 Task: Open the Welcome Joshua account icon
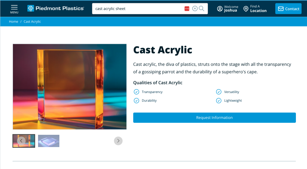[220, 9]
